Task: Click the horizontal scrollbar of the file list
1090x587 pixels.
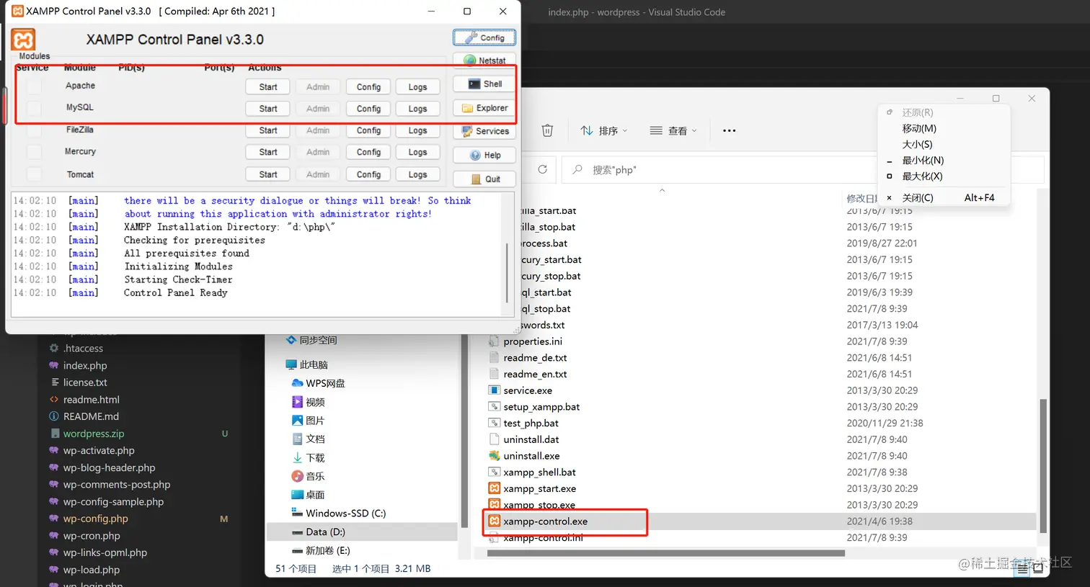Action: pos(665,553)
